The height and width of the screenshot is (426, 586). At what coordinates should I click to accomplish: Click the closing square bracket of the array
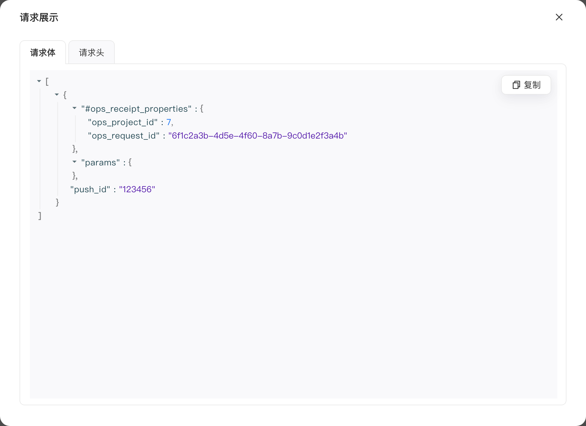(40, 216)
